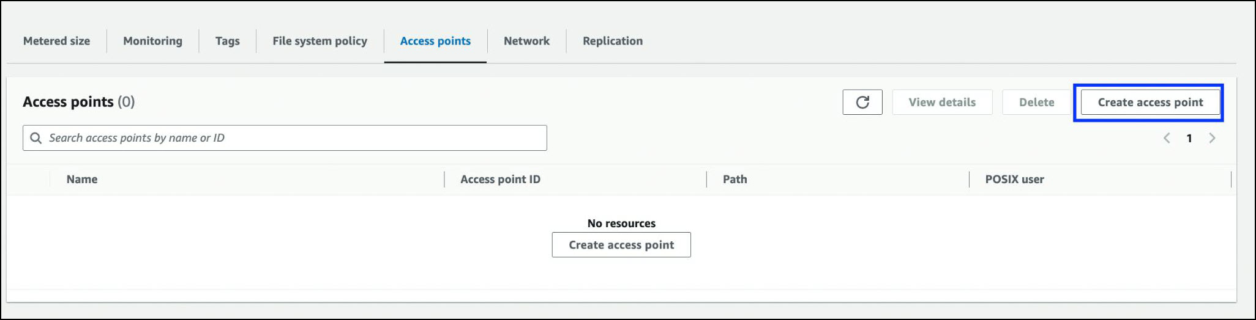
Task: Click the Delete button
Action: [1036, 102]
